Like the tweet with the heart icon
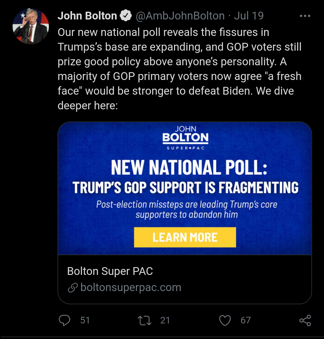 click(225, 320)
